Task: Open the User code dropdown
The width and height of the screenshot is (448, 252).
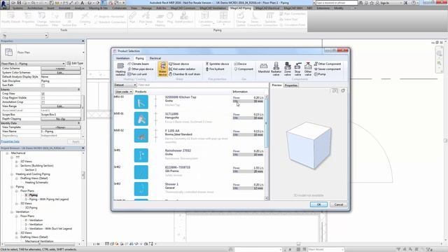Action: point(123,92)
